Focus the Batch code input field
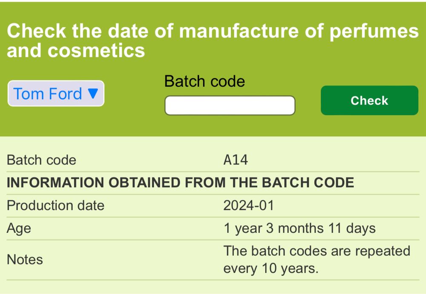The image size is (426, 294). click(230, 106)
